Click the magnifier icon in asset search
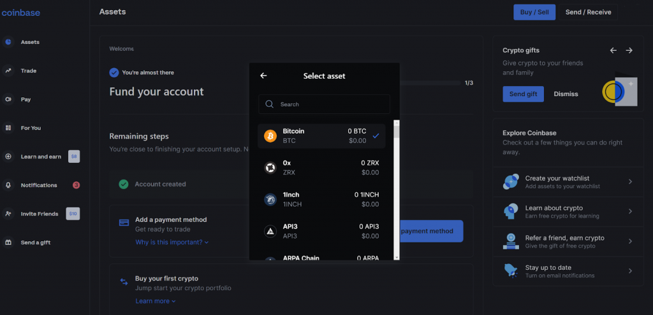 [x=270, y=104]
